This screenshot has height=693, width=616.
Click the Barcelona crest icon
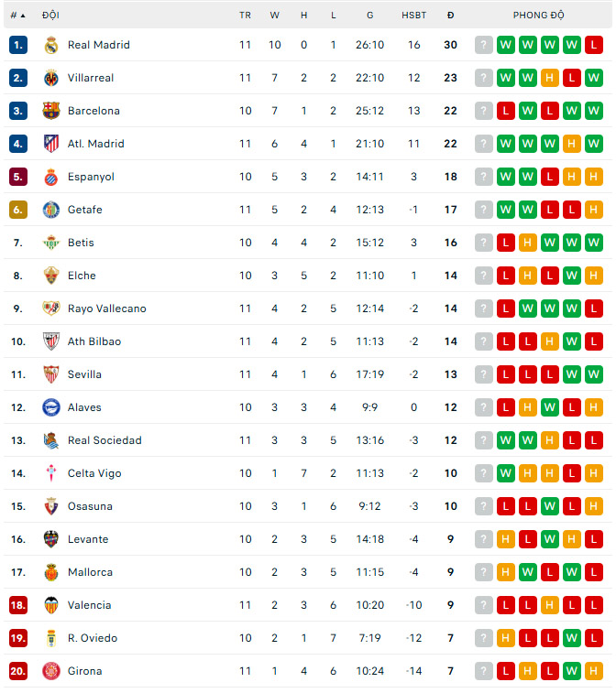click(x=51, y=111)
